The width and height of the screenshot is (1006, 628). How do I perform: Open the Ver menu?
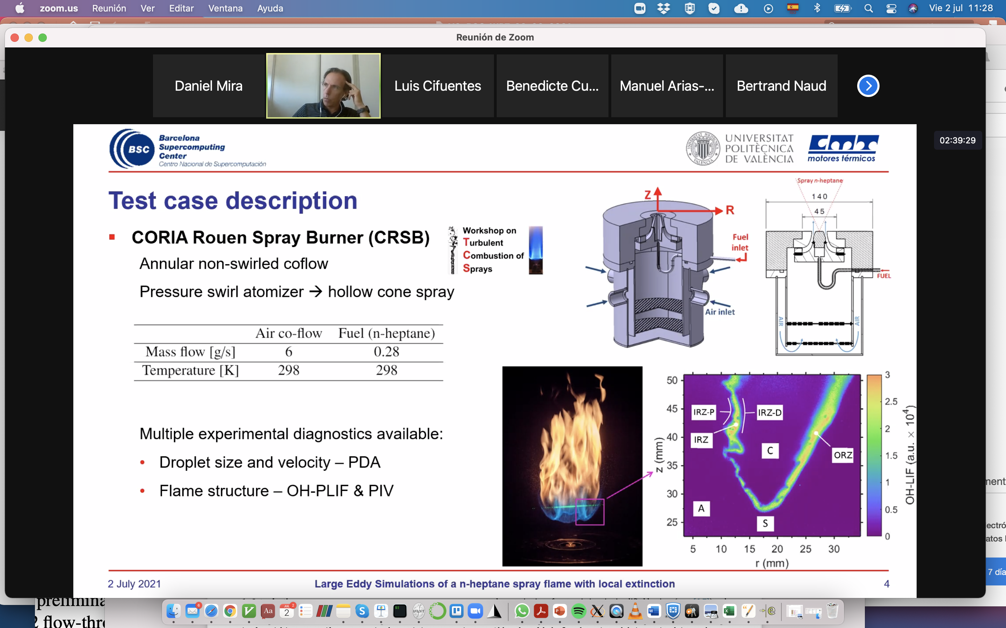coord(147,8)
